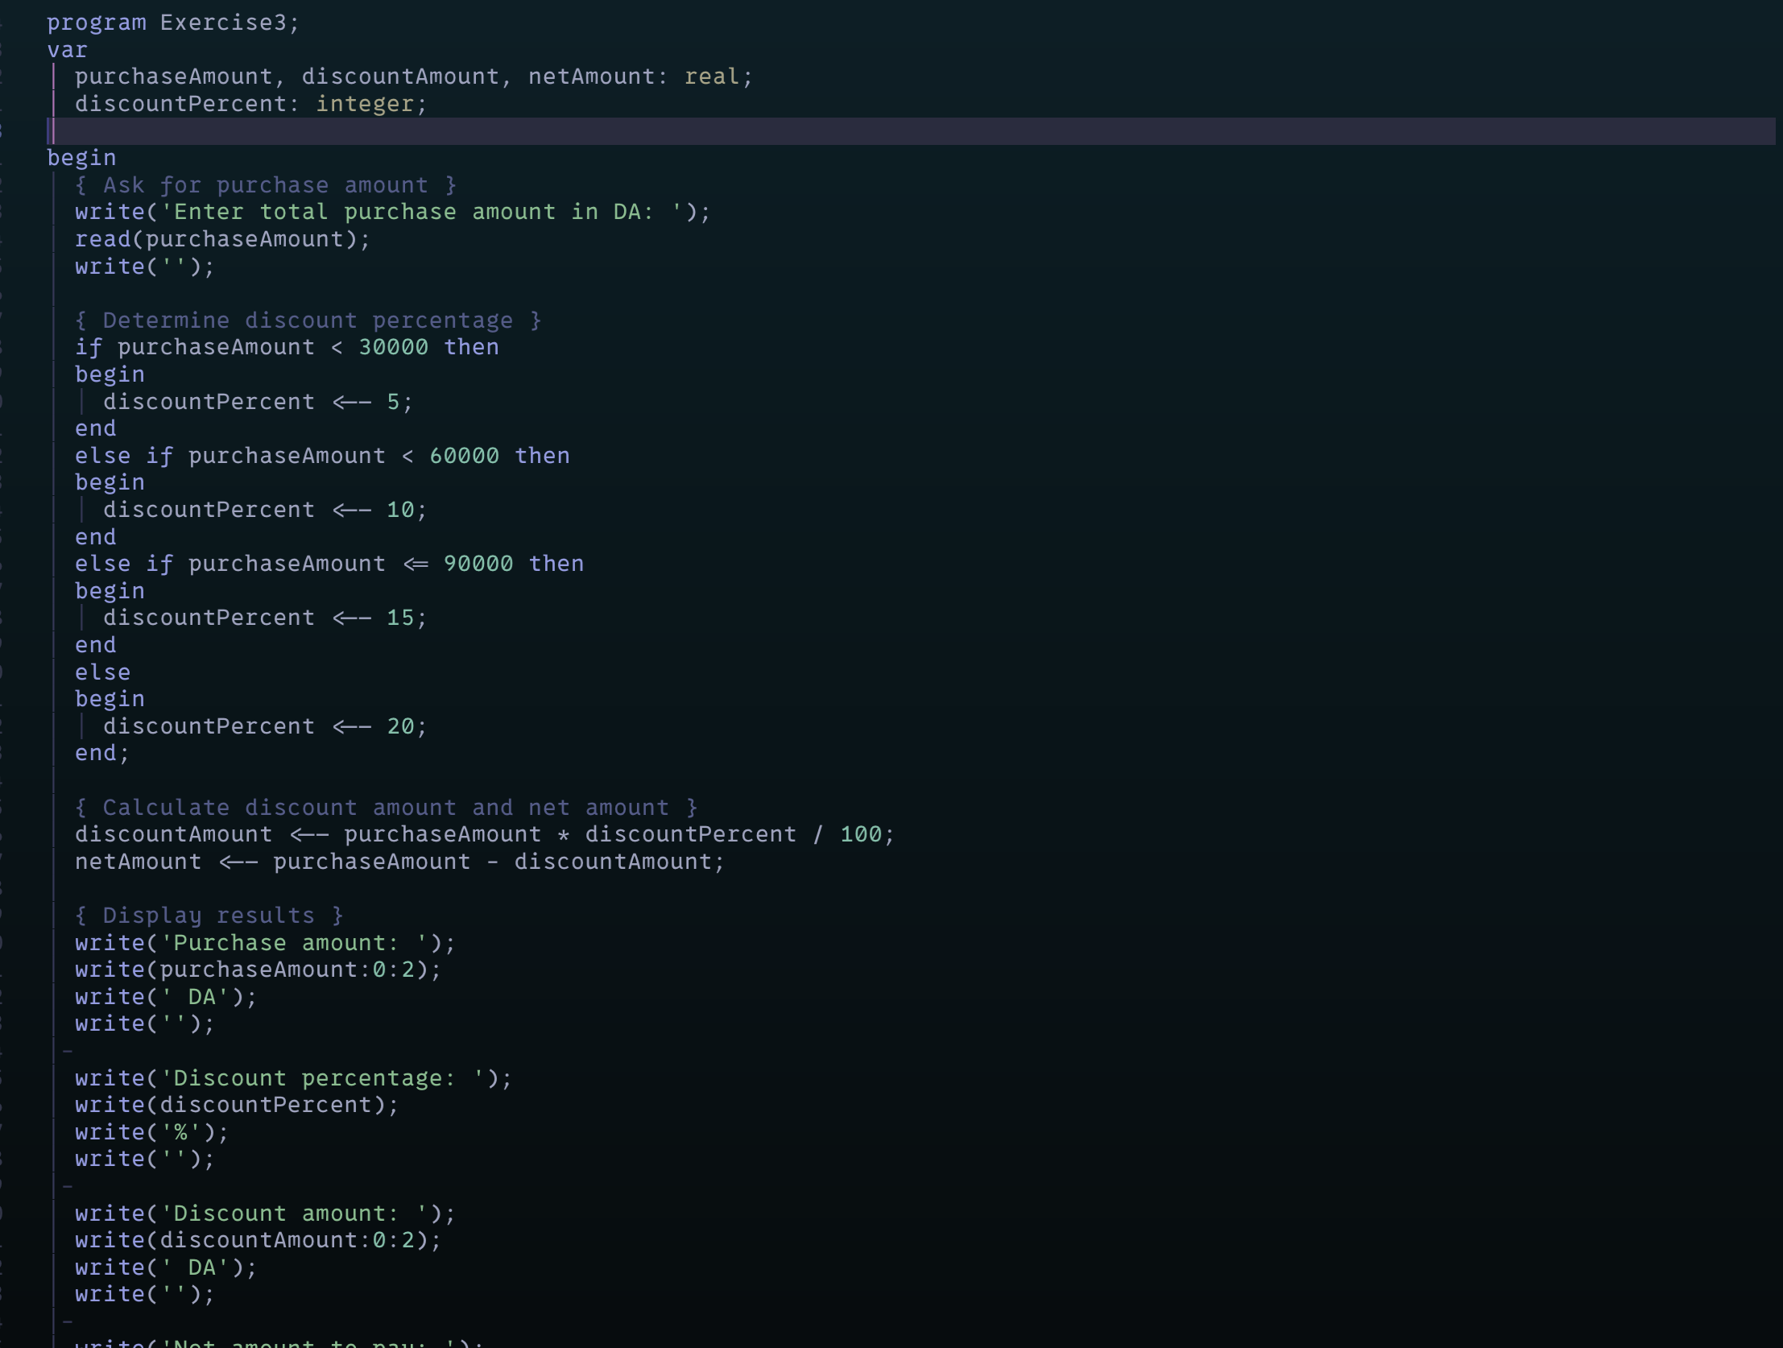Viewport: 1783px width, 1348px height.
Task: Click the number 60000 in else-if condition
Action: tap(464, 457)
